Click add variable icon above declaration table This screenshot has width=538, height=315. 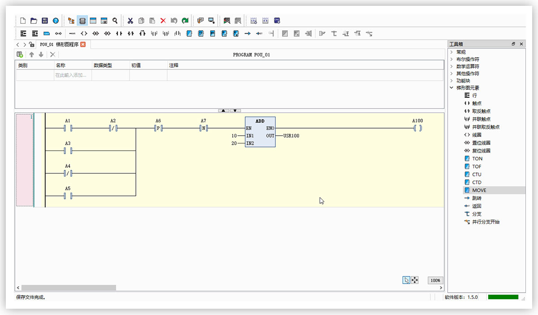coord(20,55)
